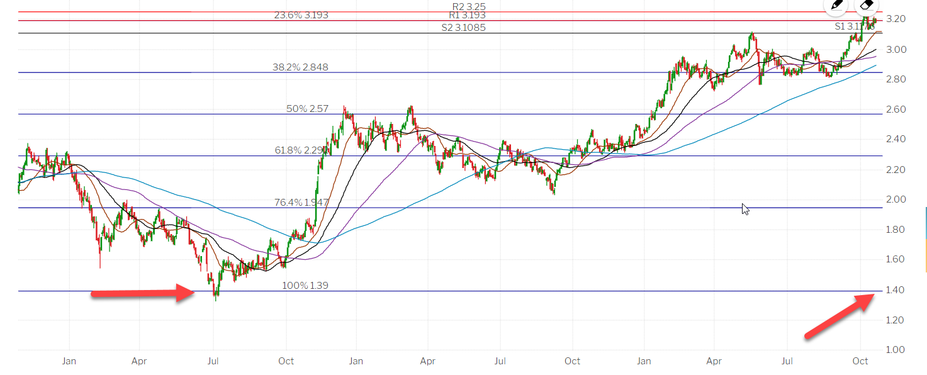Click the S2 3.1085 support label

click(x=463, y=28)
